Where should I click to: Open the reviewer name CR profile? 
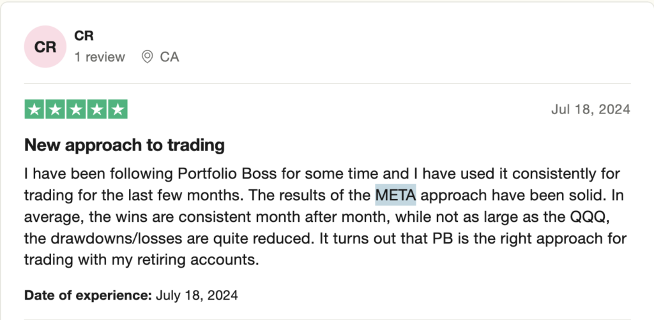[x=84, y=36]
